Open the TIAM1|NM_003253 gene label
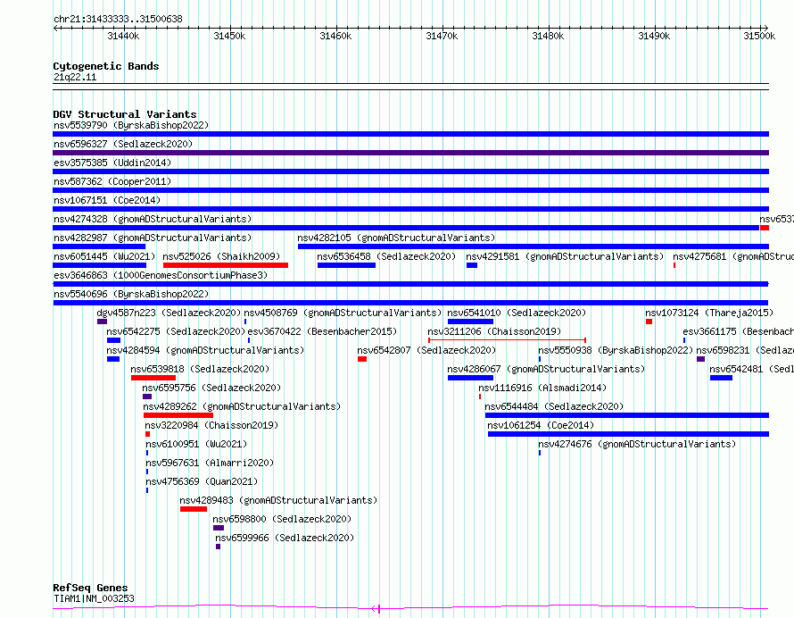 tap(94, 598)
